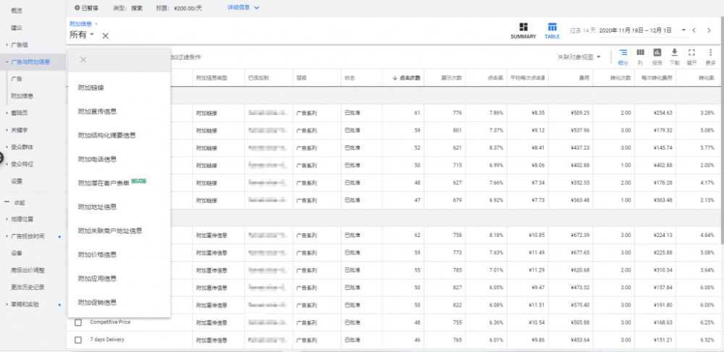Choose 附加电话信息 from the list
The height and width of the screenshot is (352, 724).
click(97, 159)
